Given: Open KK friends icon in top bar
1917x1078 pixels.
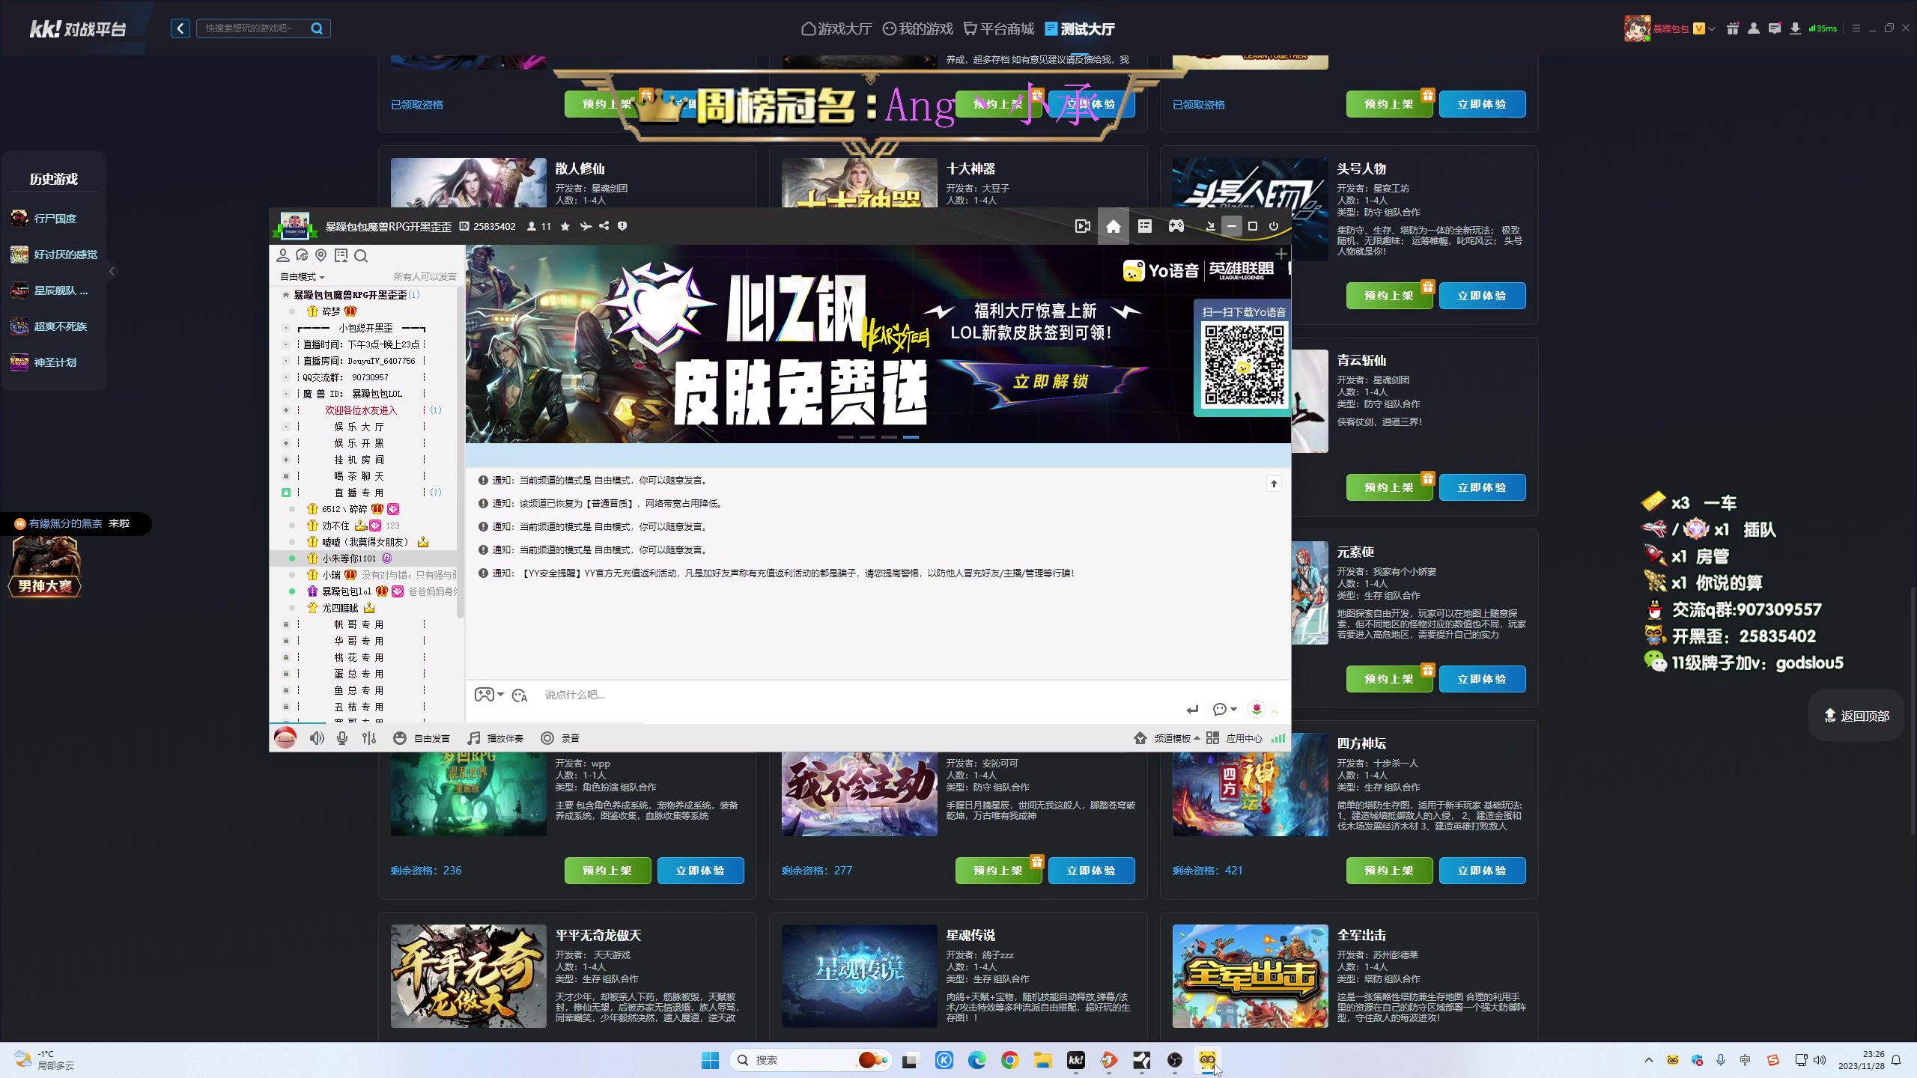Looking at the screenshot, I should coord(1754,28).
